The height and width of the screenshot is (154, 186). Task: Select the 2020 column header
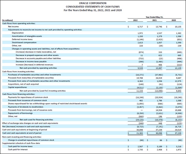click(x=174, y=20)
